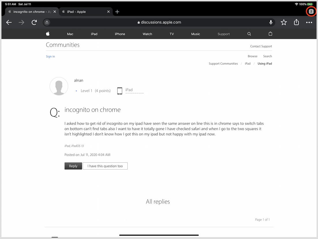318x239 pixels.
Task: Click the iPad device icon beside Level 1
Action: 120,91
